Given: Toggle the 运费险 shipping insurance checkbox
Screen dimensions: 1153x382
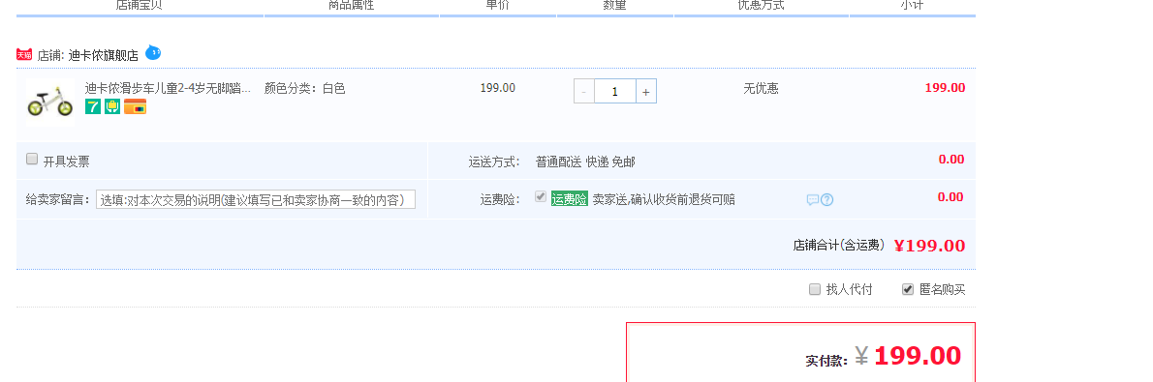Looking at the screenshot, I should [x=541, y=197].
